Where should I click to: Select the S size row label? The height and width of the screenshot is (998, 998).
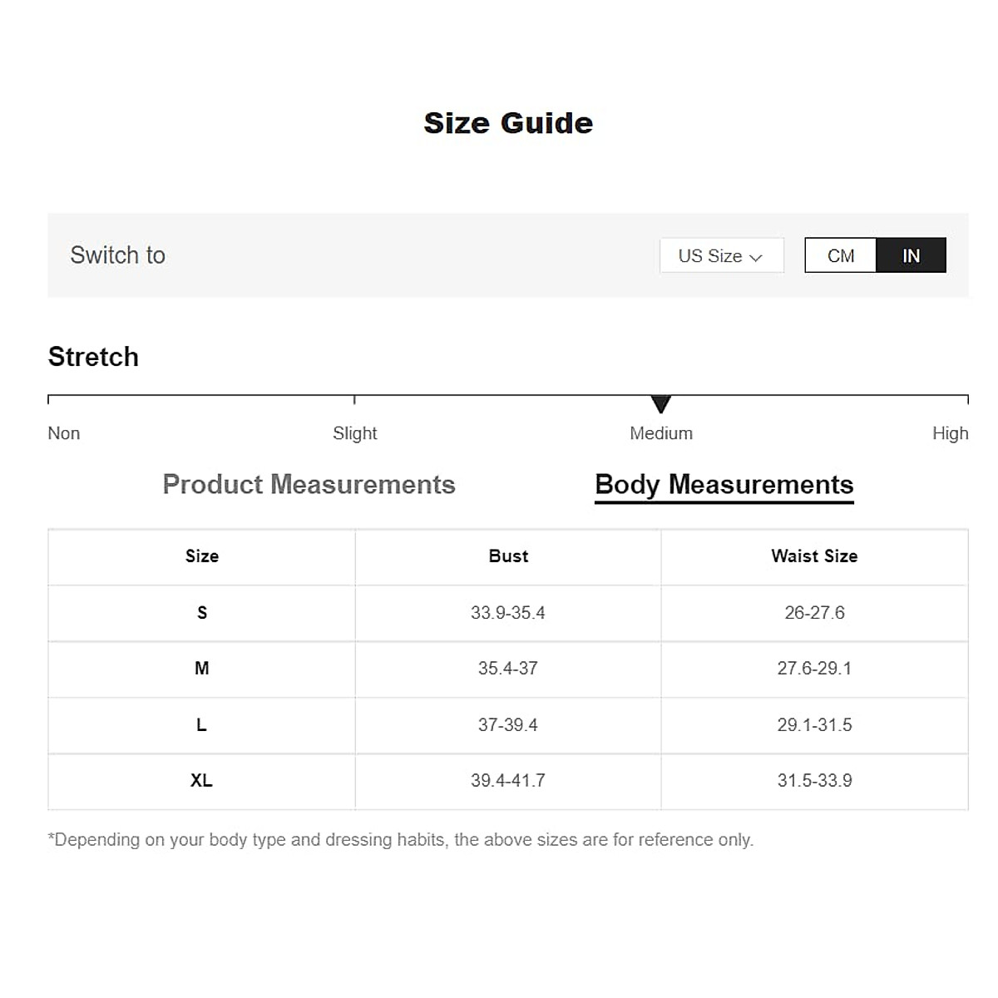[202, 613]
